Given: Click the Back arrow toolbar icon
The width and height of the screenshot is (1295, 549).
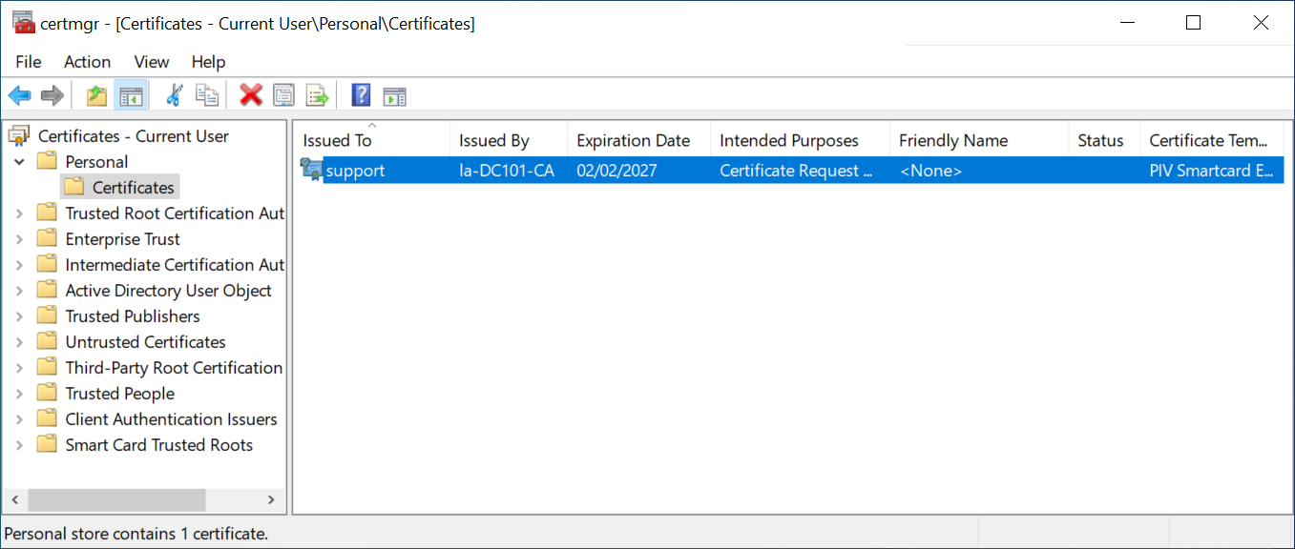Looking at the screenshot, I should click(20, 95).
